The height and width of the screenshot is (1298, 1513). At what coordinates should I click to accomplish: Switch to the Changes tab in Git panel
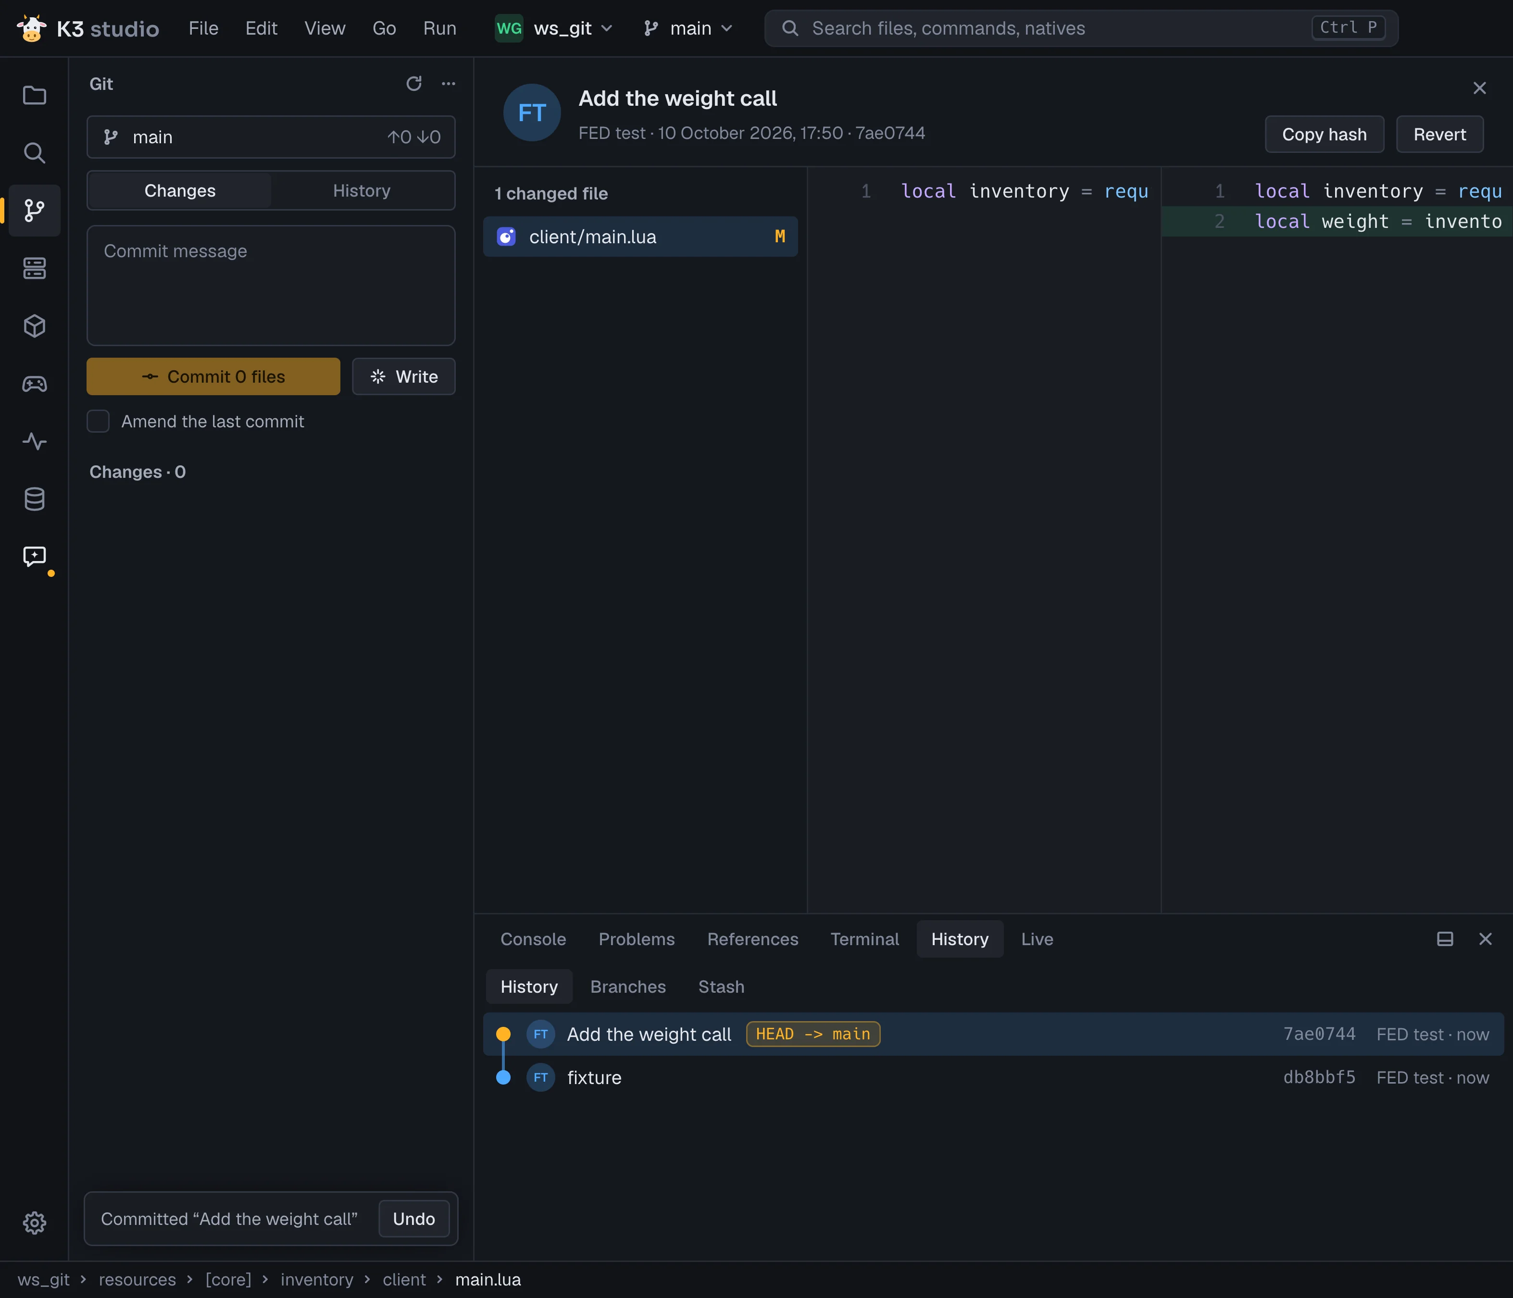click(180, 190)
